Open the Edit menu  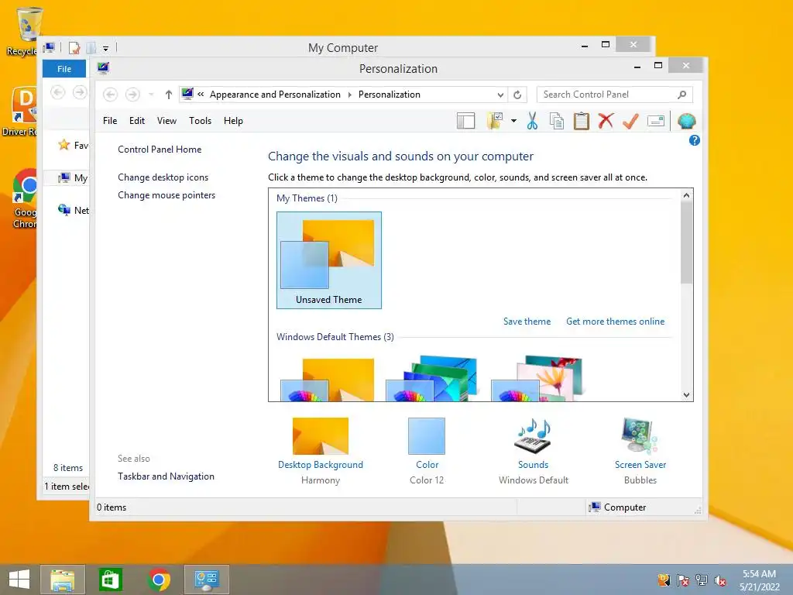pyautogui.click(x=136, y=121)
